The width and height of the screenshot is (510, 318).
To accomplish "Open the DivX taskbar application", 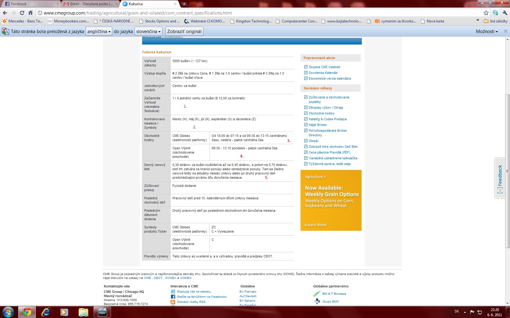I will tap(102, 312).
